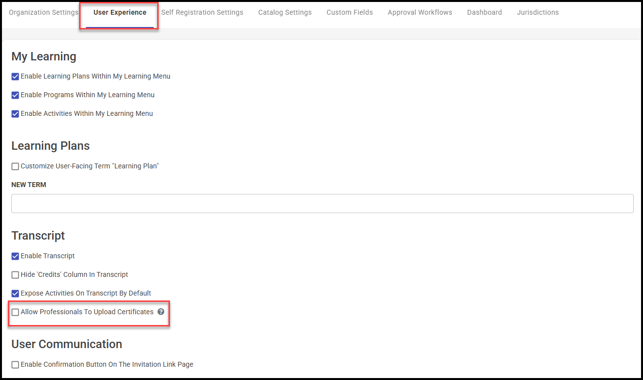This screenshot has width=643, height=380.
Task: Click into the New Term text field
Action: (322, 203)
